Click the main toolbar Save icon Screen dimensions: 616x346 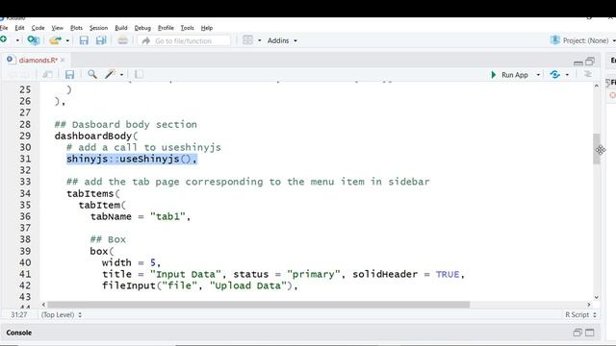pyautogui.click(x=84, y=40)
